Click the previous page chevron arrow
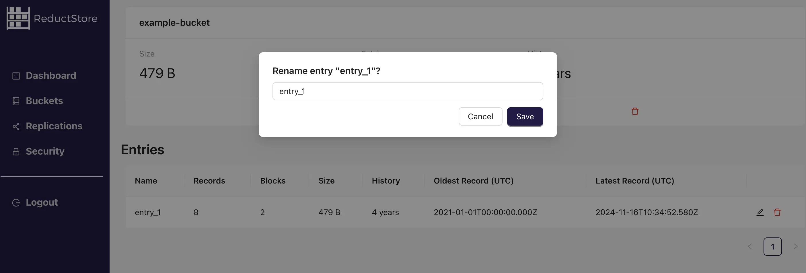Screen dimensions: 806x273 point(750,246)
